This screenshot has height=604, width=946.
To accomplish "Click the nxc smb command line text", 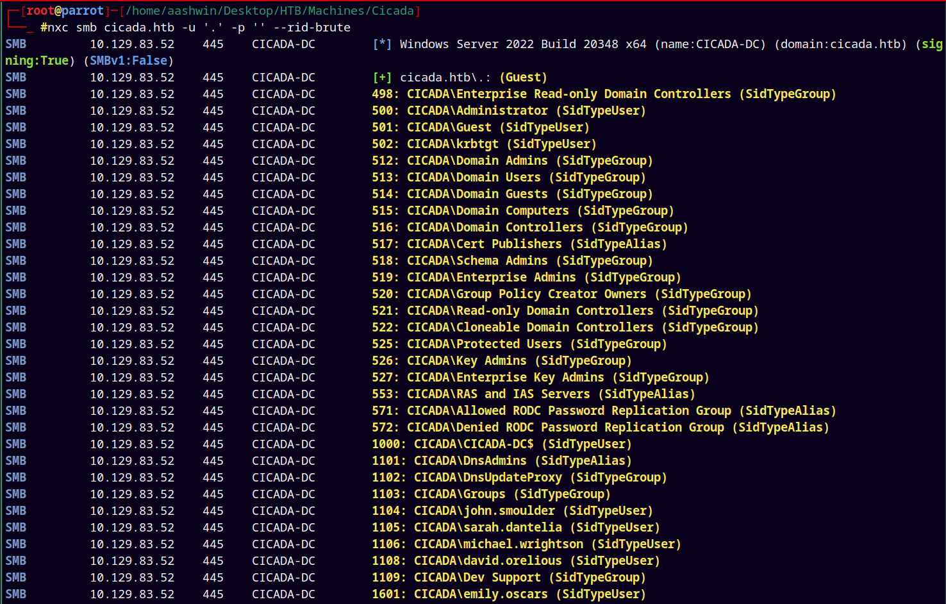I will [195, 28].
